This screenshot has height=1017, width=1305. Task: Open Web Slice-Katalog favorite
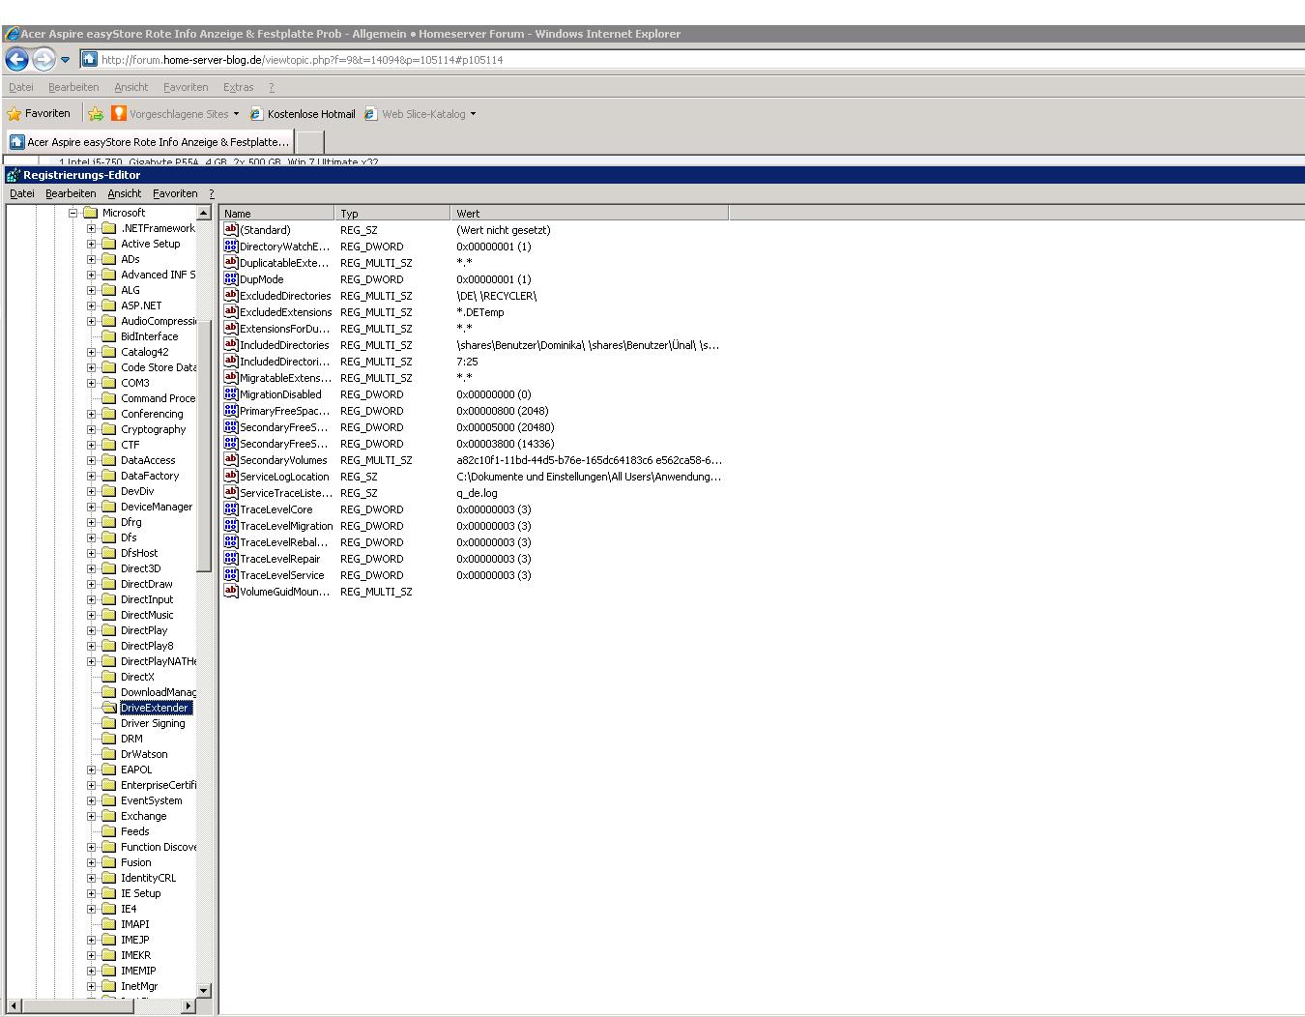(416, 114)
